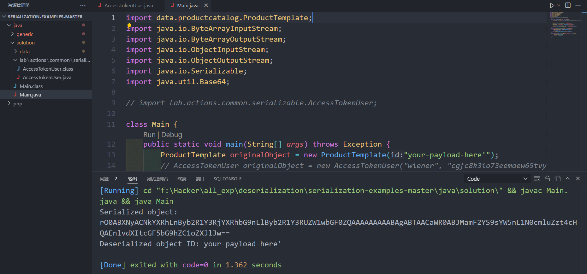Click the Run code lens above main
The image size is (587, 274).
click(149, 135)
